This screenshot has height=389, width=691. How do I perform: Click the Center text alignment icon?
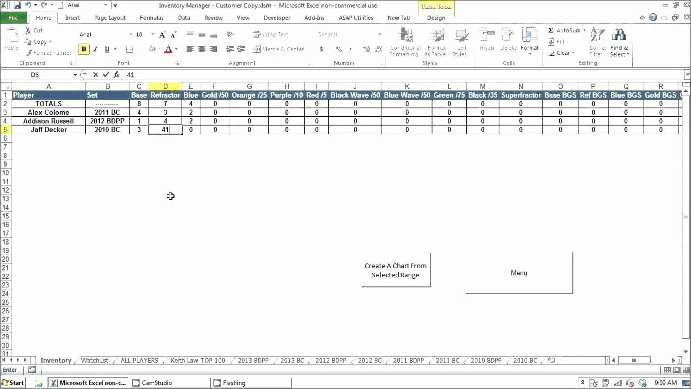202,49
